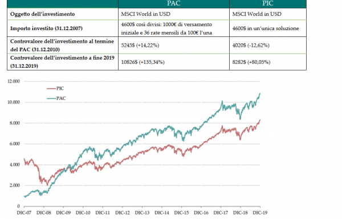Click the 4.000 y-axis label
This screenshot has height=219, width=342.
point(15,165)
